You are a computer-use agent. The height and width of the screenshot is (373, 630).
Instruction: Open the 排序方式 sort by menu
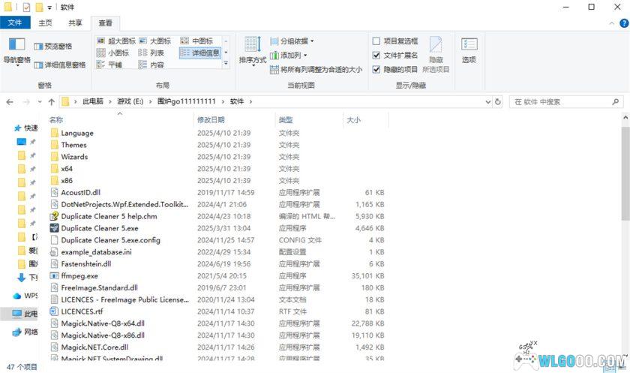tap(253, 51)
